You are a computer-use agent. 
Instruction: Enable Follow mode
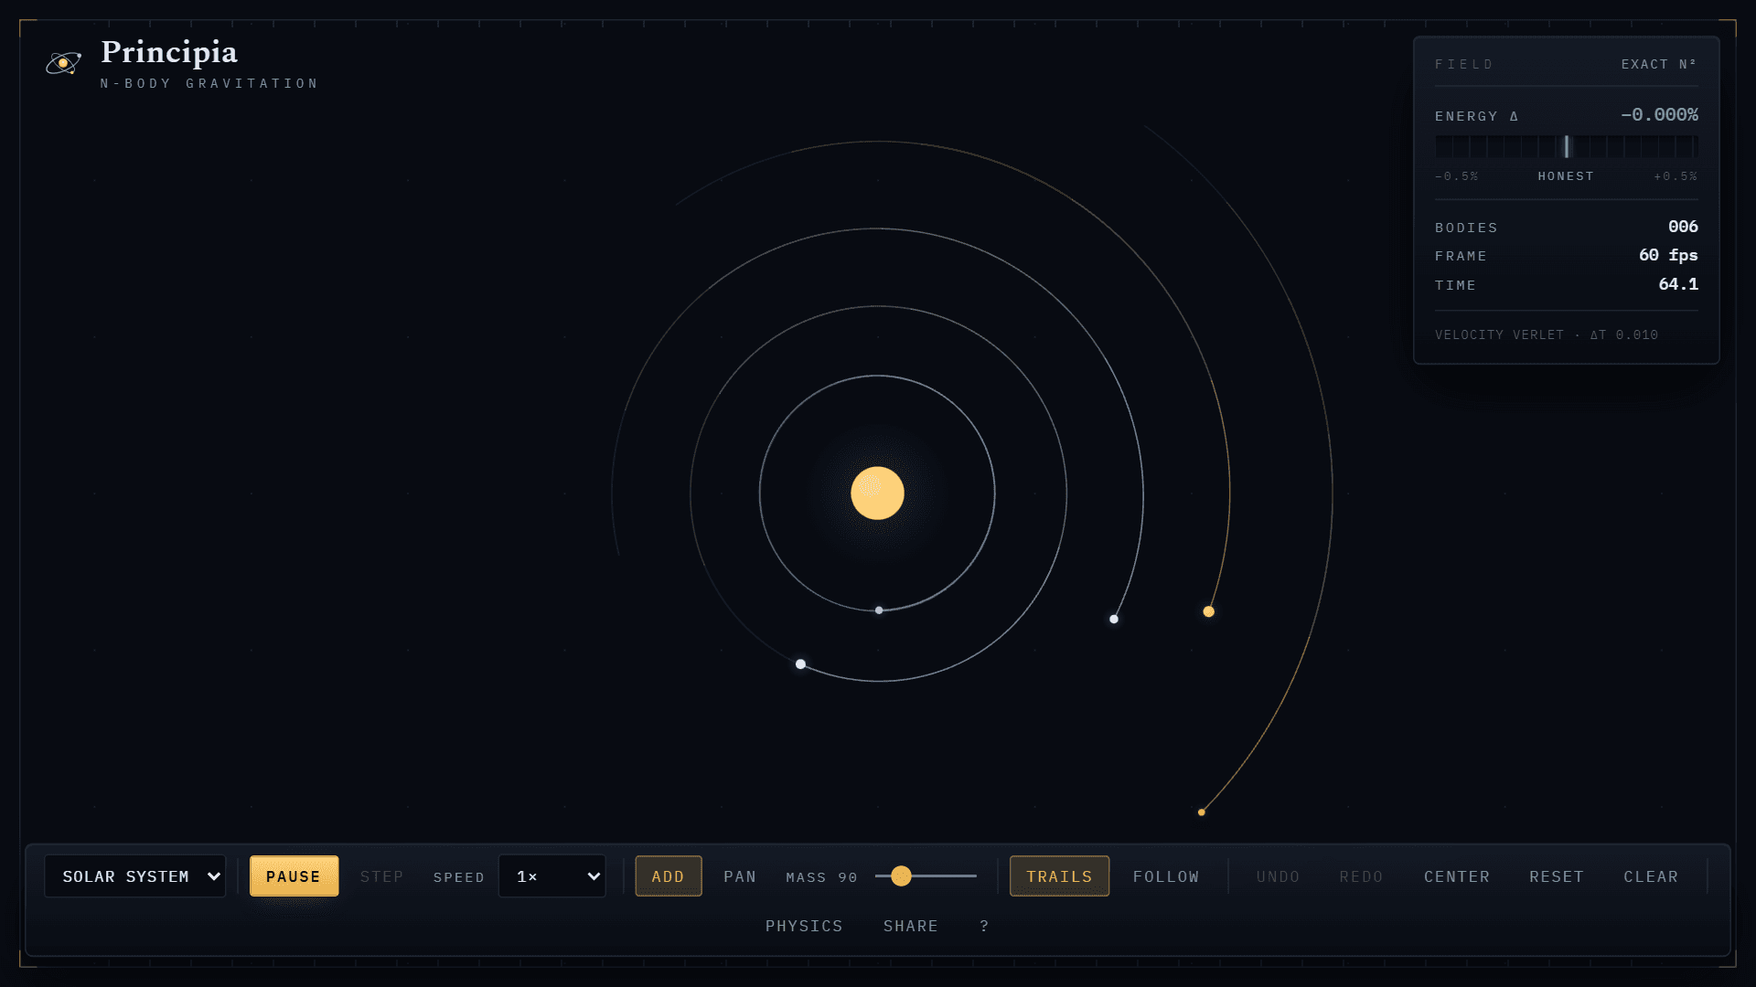pos(1166,876)
